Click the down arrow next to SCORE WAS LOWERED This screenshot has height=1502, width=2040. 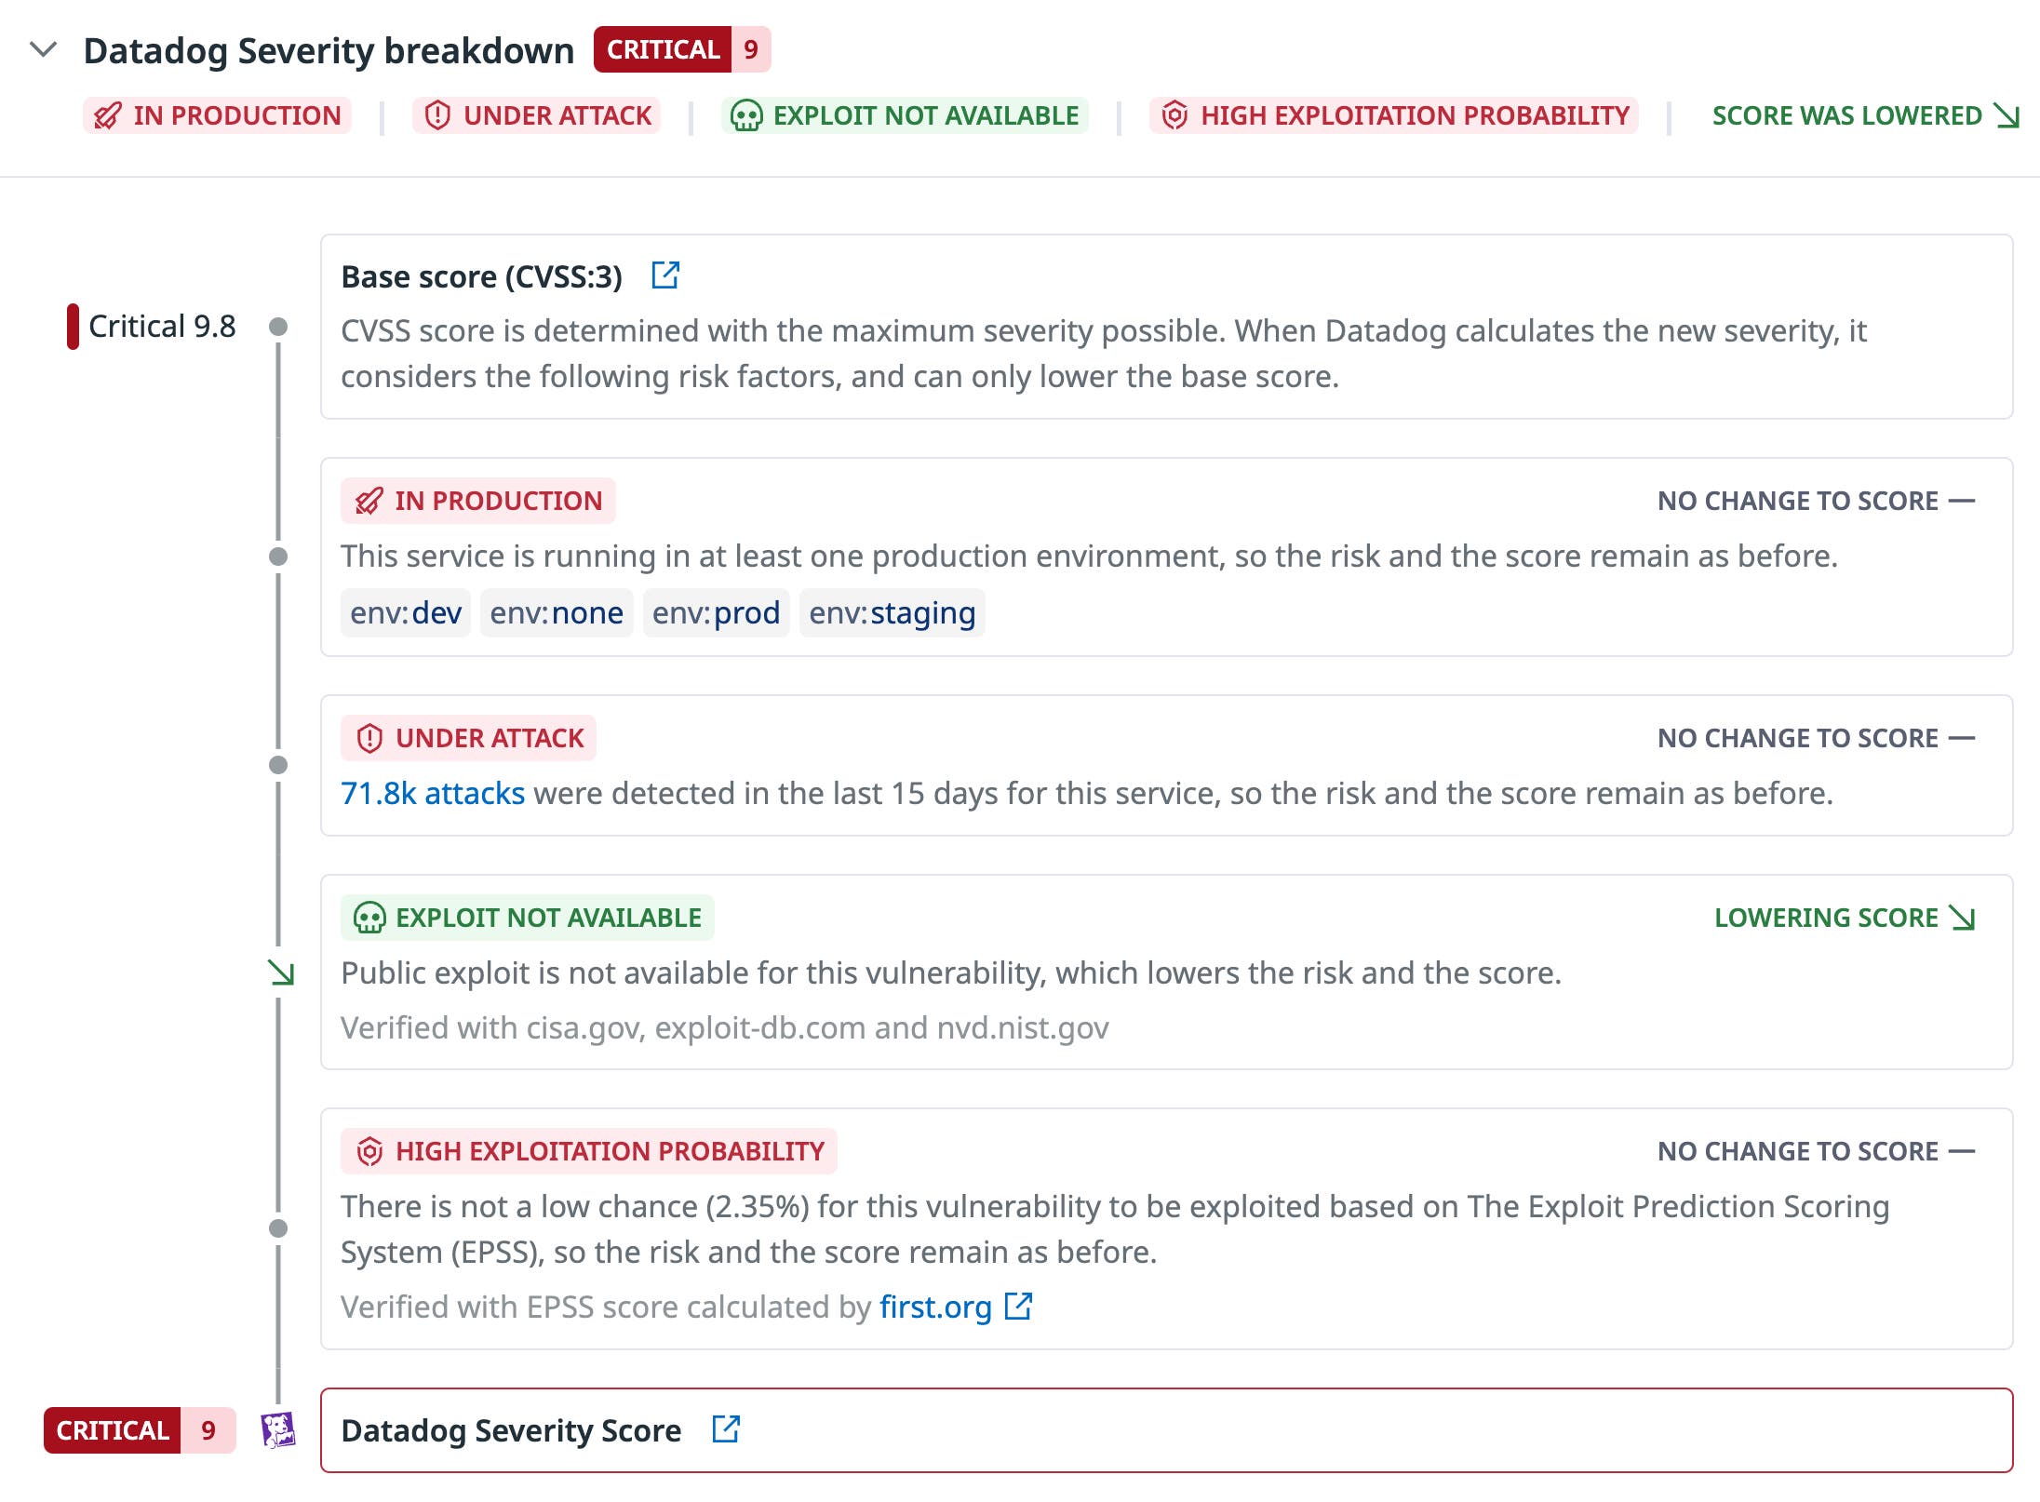(x=2005, y=115)
